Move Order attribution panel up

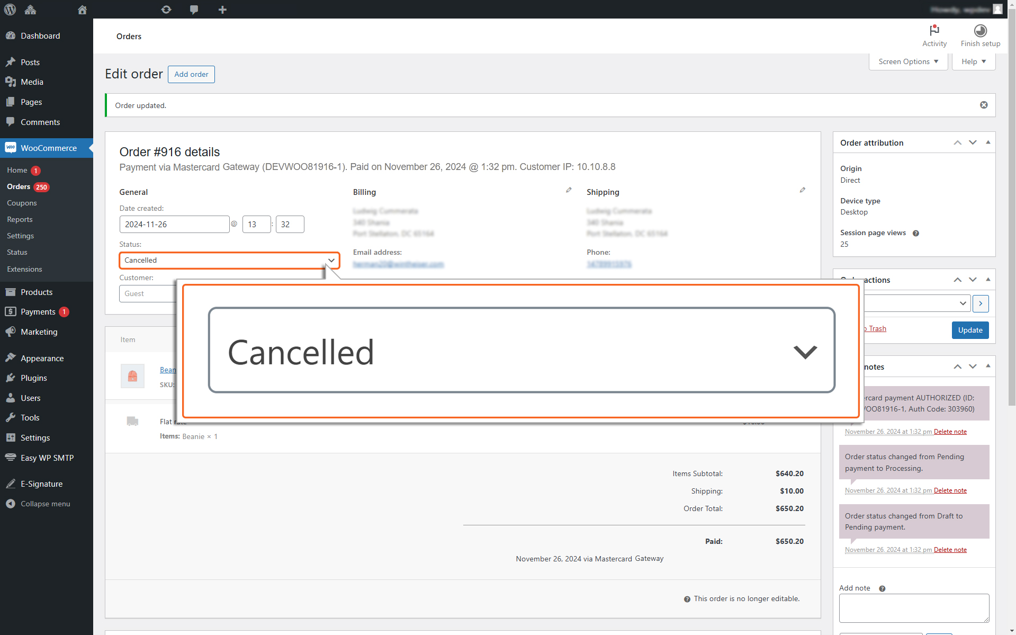pyautogui.click(x=958, y=142)
